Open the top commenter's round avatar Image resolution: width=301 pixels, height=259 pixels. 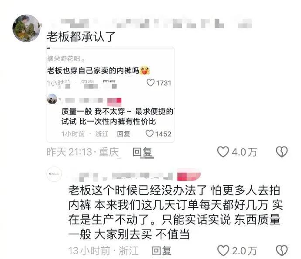[27, 28]
